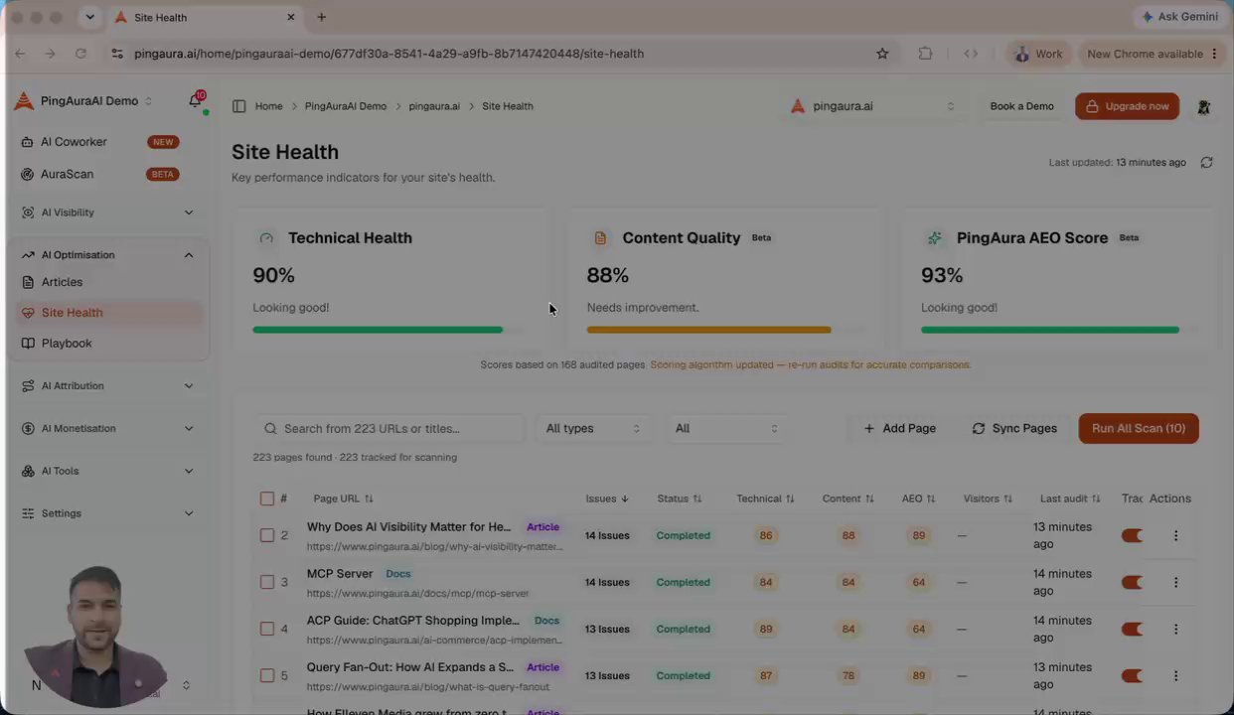
Task: Click the search URLs or titles field
Action: 389,428
